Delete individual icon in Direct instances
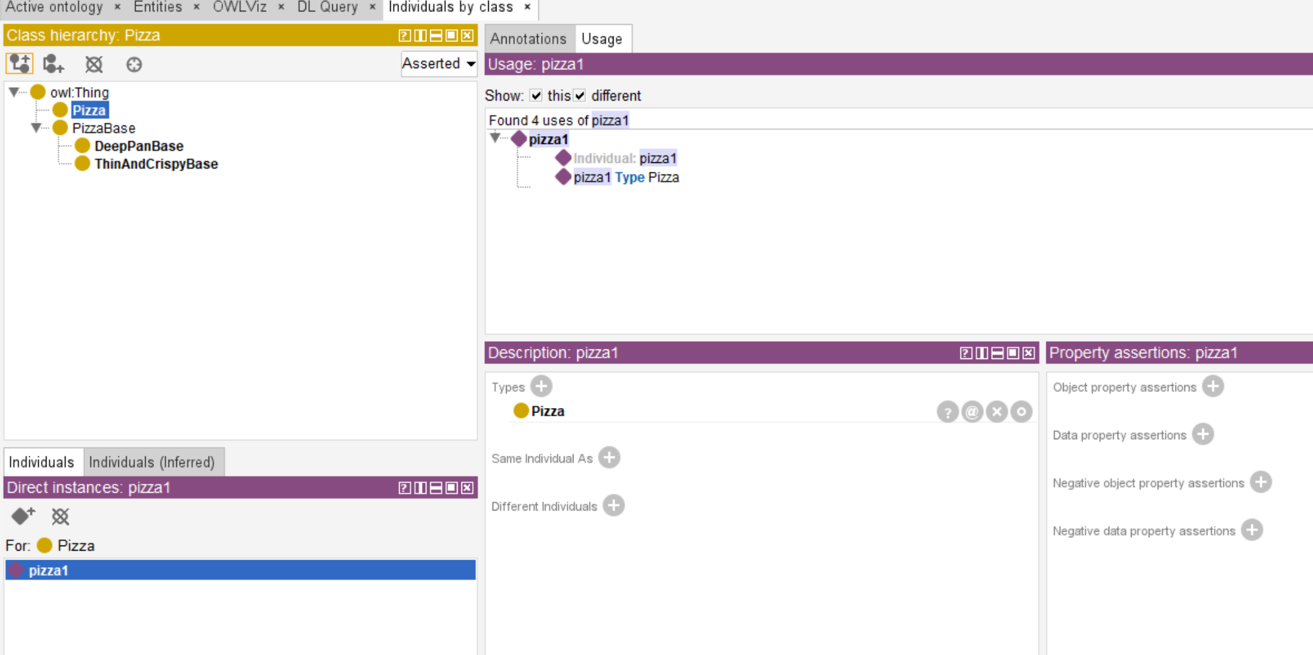 (60, 516)
